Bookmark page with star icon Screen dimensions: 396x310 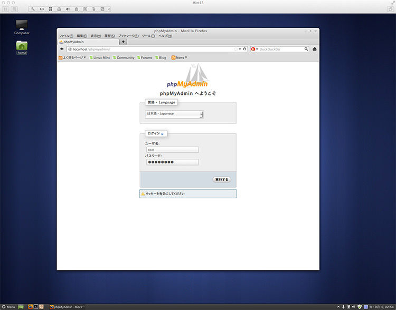pyautogui.click(x=235, y=49)
